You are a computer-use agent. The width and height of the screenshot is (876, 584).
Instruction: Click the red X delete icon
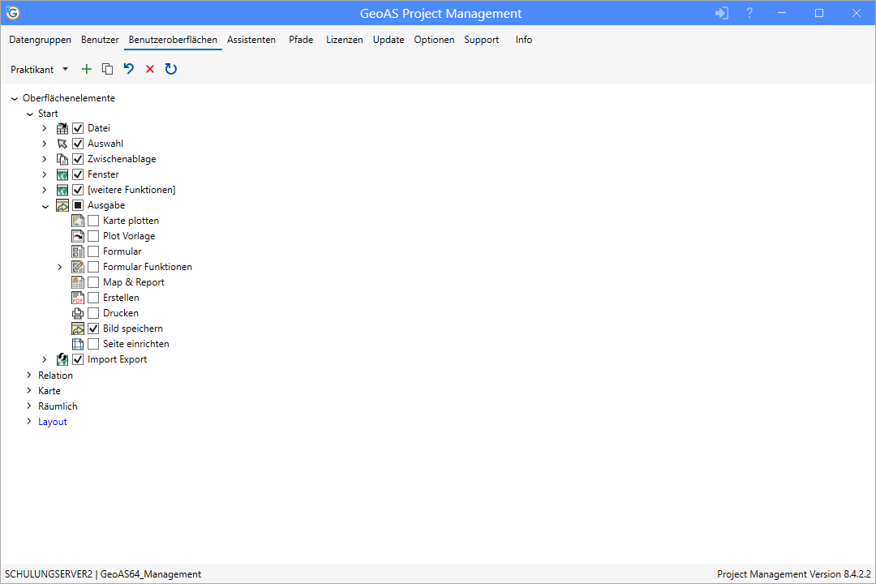(x=150, y=69)
